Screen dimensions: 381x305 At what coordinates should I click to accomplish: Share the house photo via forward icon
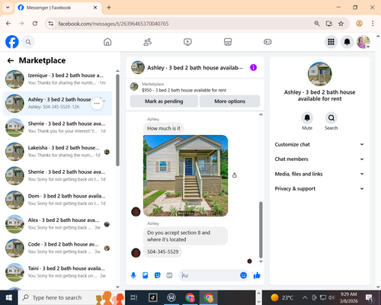pyautogui.click(x=235, y=175)
